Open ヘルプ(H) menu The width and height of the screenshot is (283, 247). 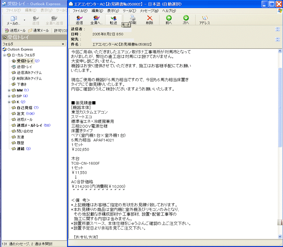(169, 11)
